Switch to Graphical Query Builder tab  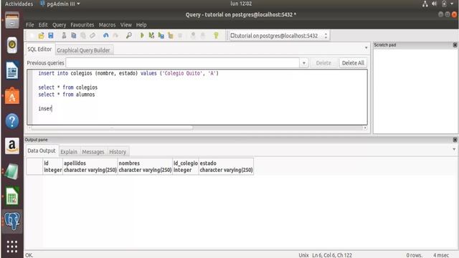(x=83, y=50)
